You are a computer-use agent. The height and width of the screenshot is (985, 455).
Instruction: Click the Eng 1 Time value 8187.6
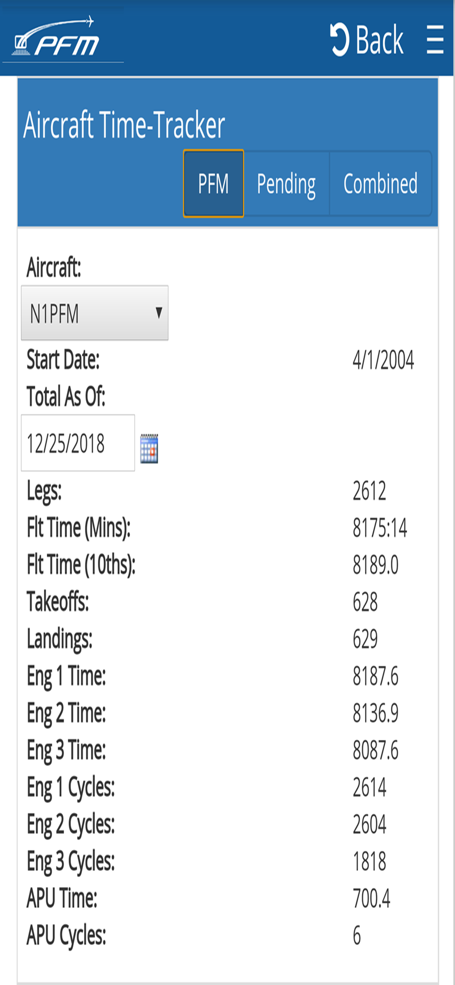click(x=376, y=676)
